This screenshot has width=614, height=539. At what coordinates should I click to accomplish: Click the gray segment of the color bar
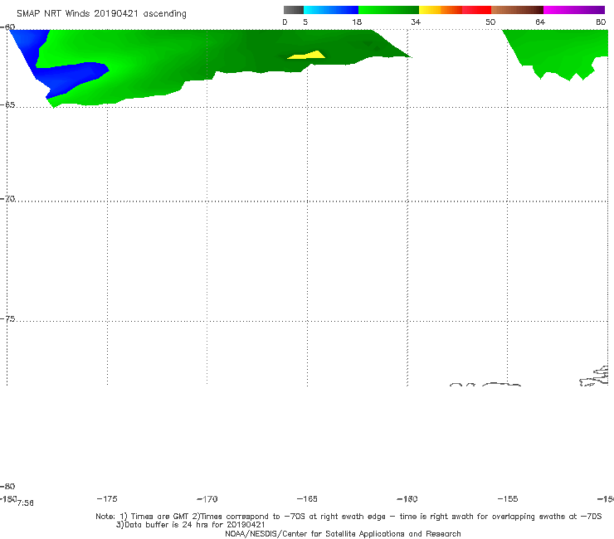point(293,10)
